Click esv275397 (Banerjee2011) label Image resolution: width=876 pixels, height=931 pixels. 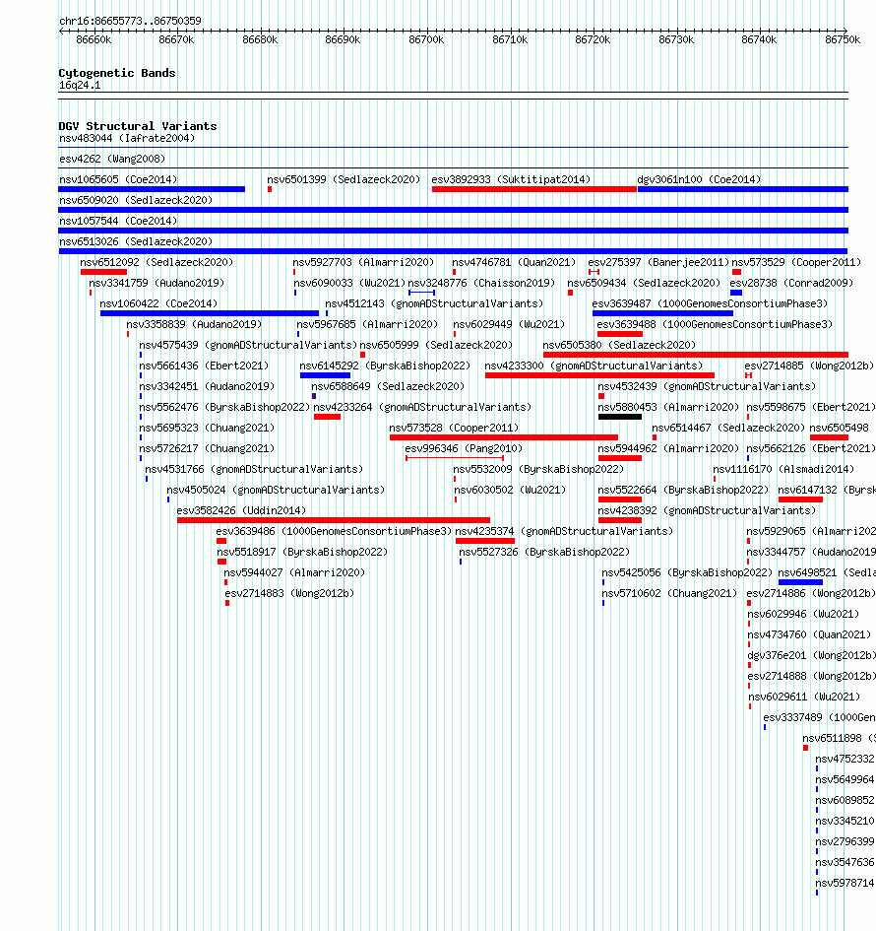658,262
